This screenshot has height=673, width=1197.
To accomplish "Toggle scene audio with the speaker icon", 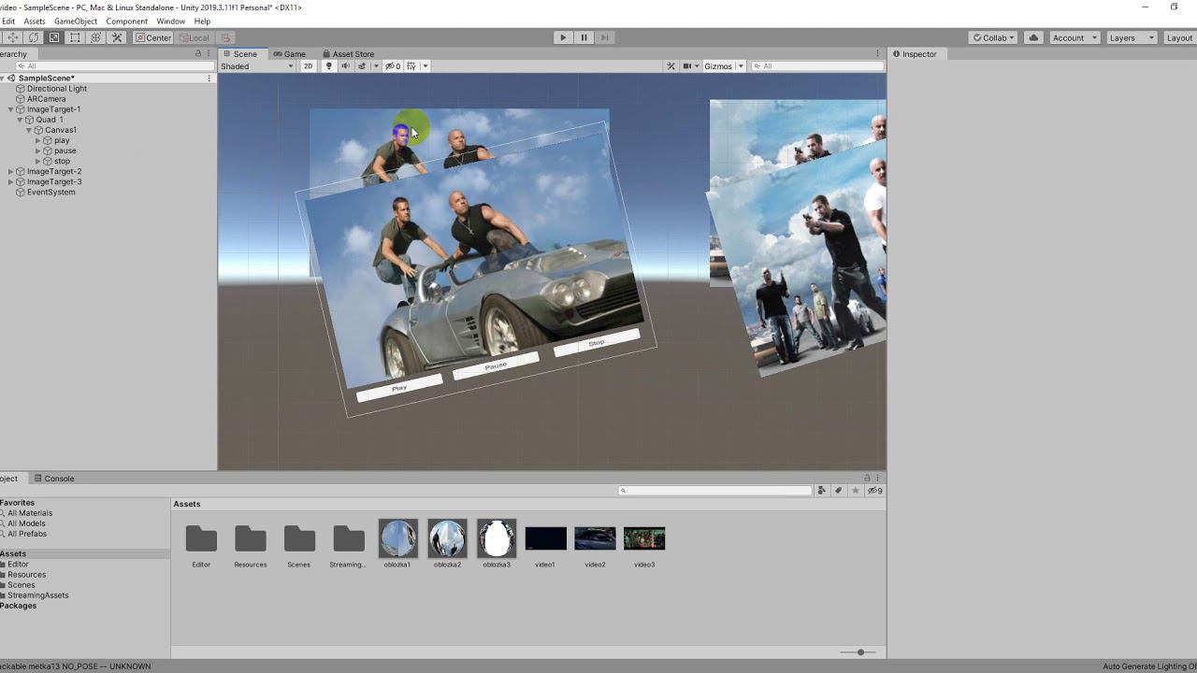I will [x=345, y=66].
